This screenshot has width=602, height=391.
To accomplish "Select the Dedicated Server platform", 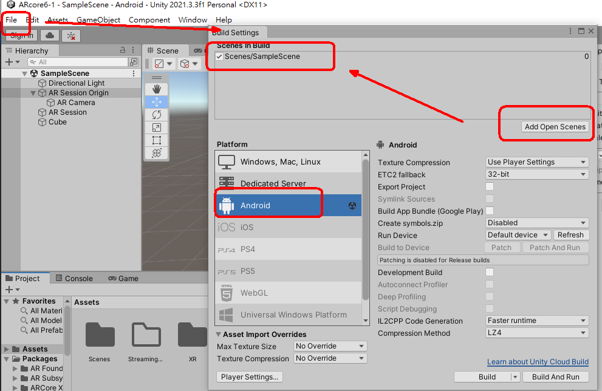I will pos(289,183).
